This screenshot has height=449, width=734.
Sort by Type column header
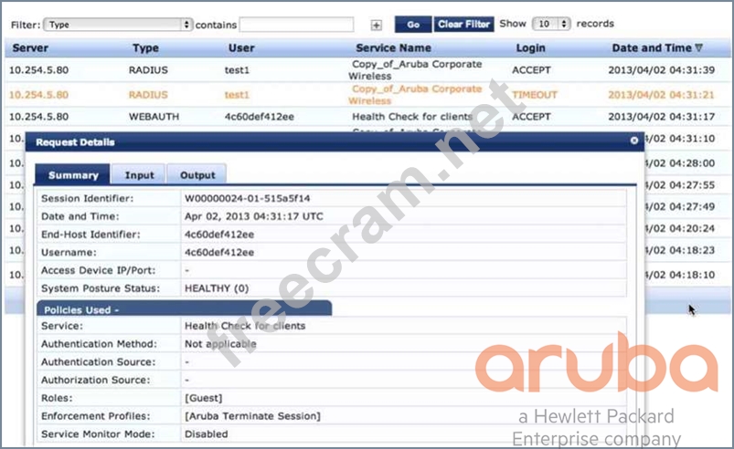(x=145, y=47)
